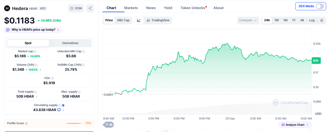
Task: Click the #22 rank badge
Action: point(43,8)
